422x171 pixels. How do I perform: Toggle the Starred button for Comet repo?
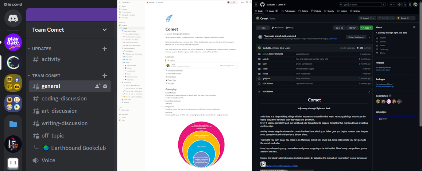403,18
